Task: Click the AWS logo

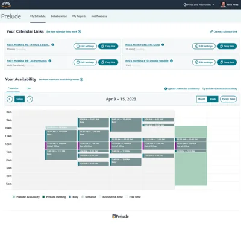Action: [x=6, y=4]
